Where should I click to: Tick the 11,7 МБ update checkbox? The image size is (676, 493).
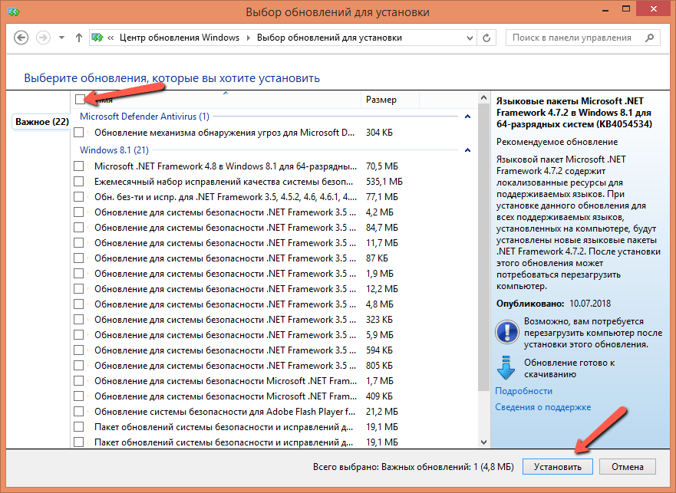point(78,242)
